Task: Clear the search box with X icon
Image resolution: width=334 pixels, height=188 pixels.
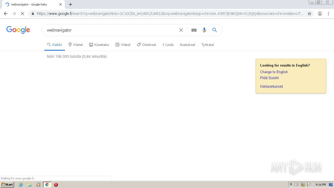Action: pyautogui.click(x=181, y=30)
